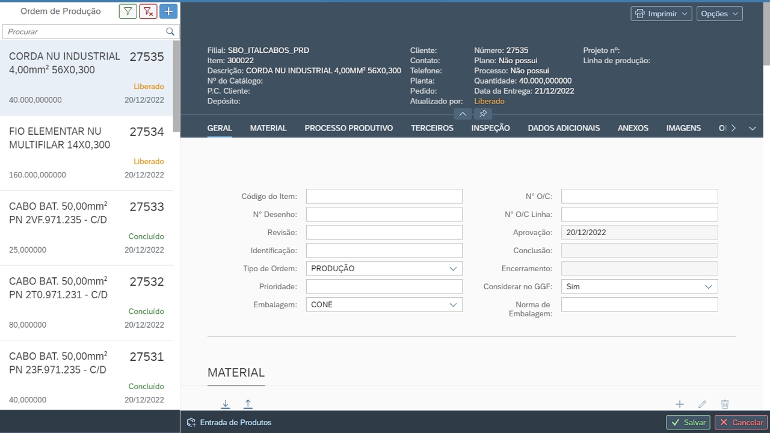This screenshot has height=433, width=770.
Task: Click the green filter icon
Action: tap(128, 11)
